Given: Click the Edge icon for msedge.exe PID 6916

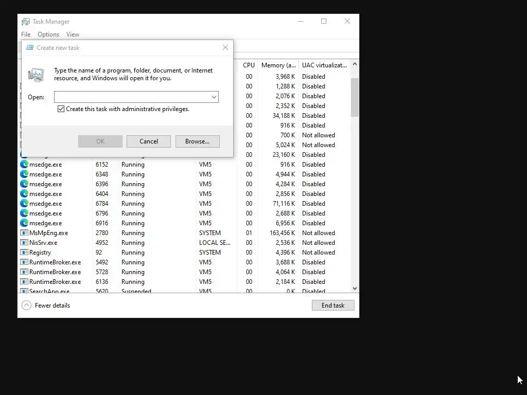Looking at the screenshot, I should (24, 223).
